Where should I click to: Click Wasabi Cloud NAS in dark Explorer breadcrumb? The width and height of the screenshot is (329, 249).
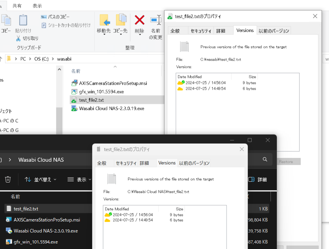[x=41, y=160]
